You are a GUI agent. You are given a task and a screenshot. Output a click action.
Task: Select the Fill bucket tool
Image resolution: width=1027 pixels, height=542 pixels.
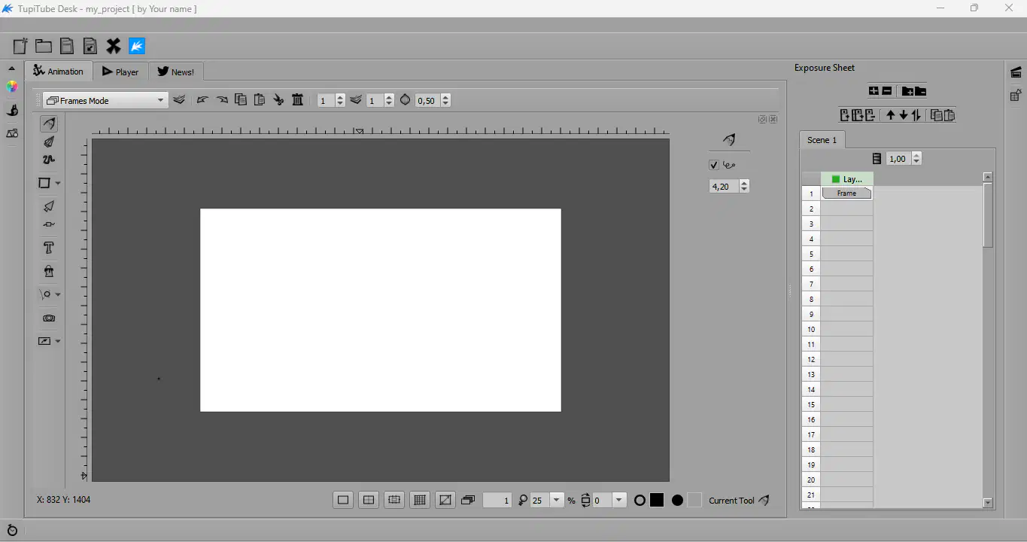coord(49,271)
